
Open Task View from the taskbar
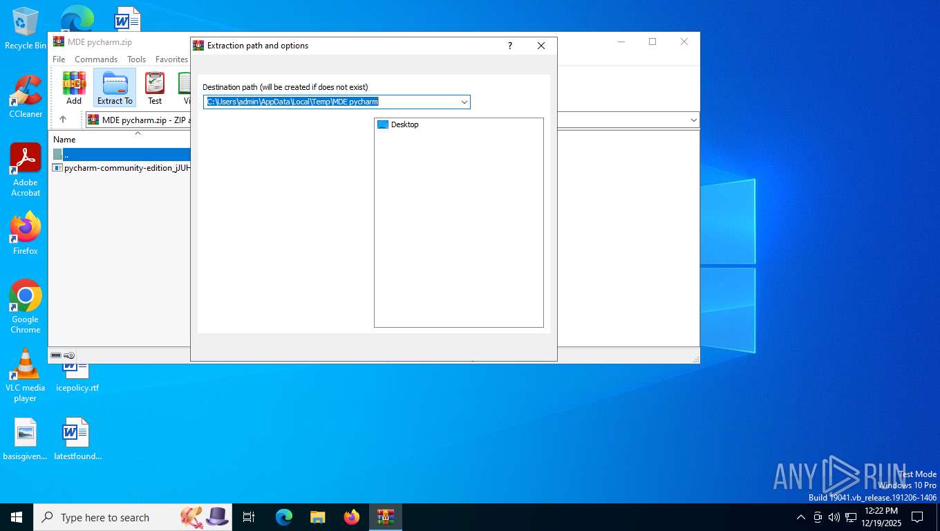tap(249, 517)
